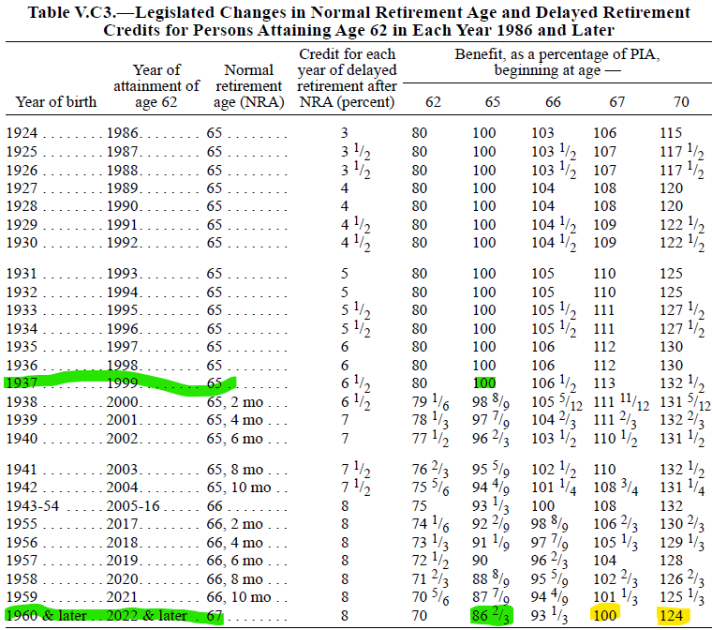Click the green-highlighted 86 2/3 value
This screenshot has height=630, width=712.
(491, 615)
